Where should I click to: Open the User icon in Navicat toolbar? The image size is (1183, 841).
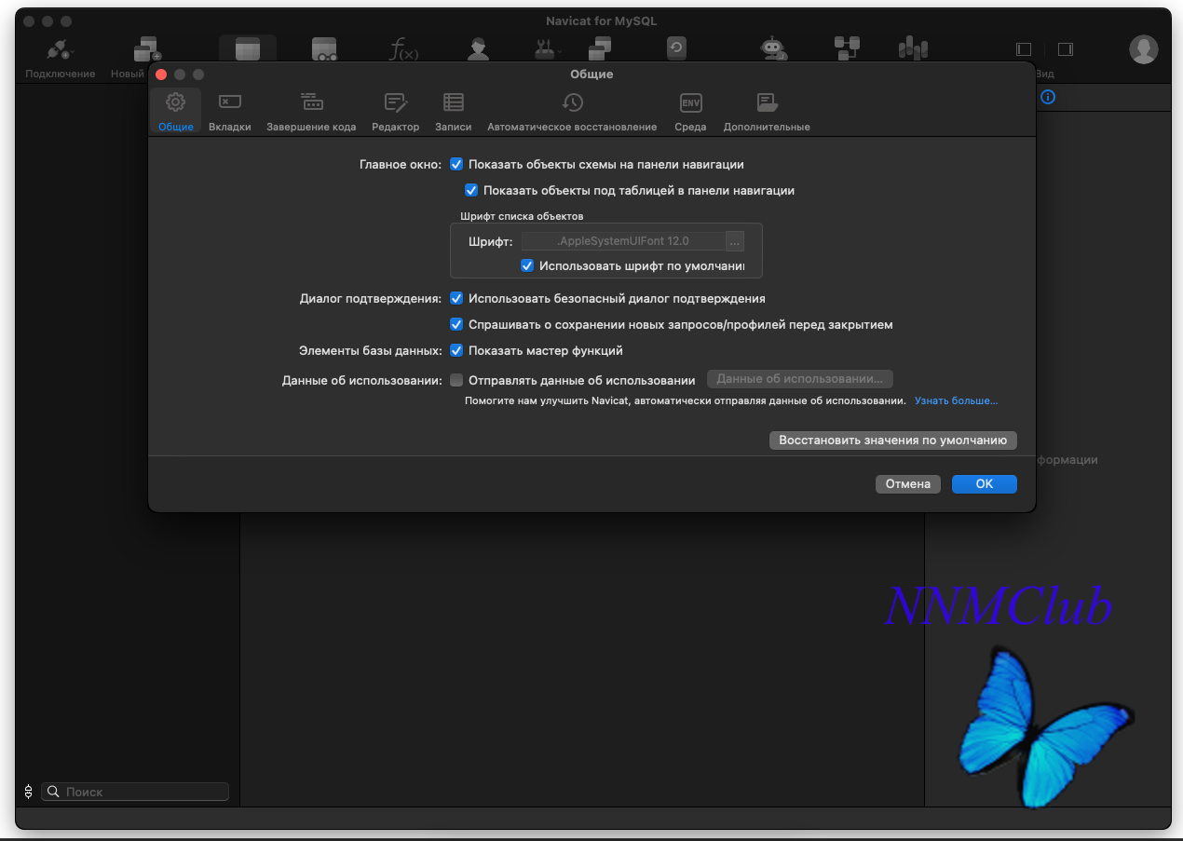(478, 49)
